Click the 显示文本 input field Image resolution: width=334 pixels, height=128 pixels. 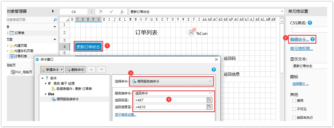pos(309,66)
